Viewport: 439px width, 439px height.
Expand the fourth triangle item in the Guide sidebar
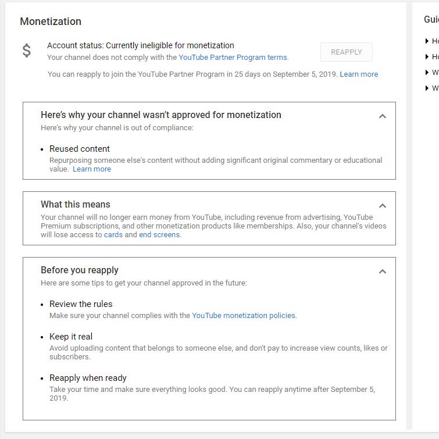point(427,88)
